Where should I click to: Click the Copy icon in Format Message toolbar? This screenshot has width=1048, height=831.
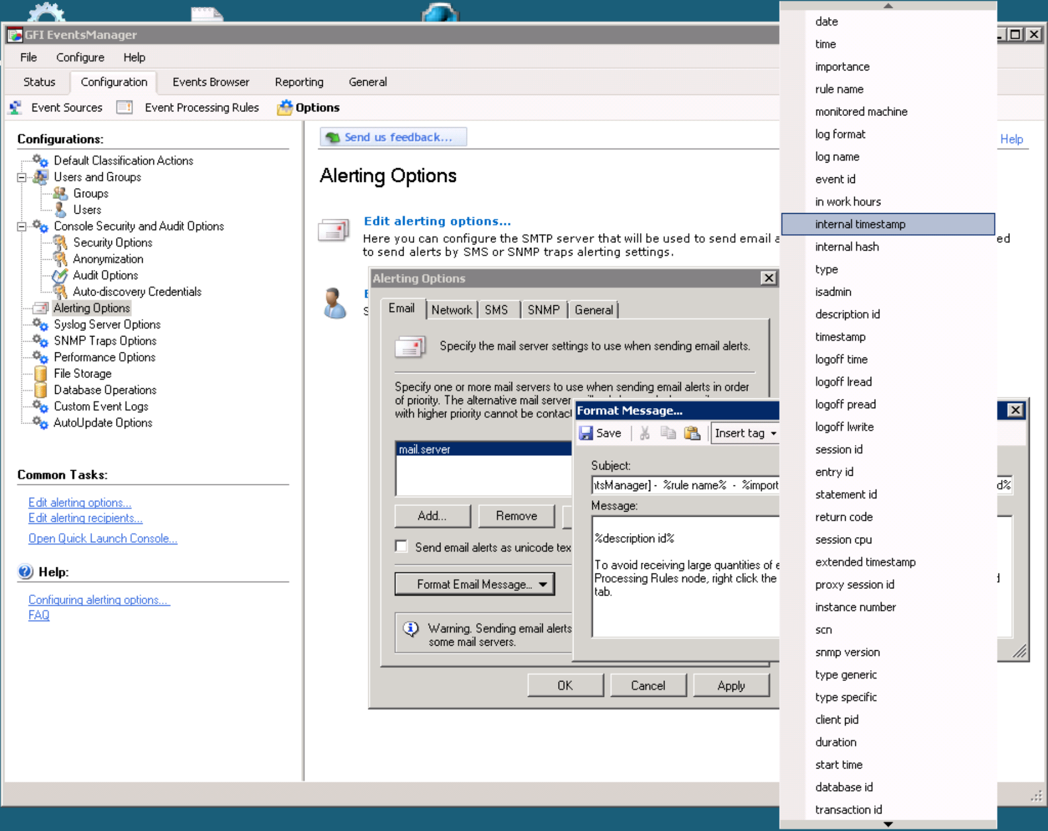(668, 433)
